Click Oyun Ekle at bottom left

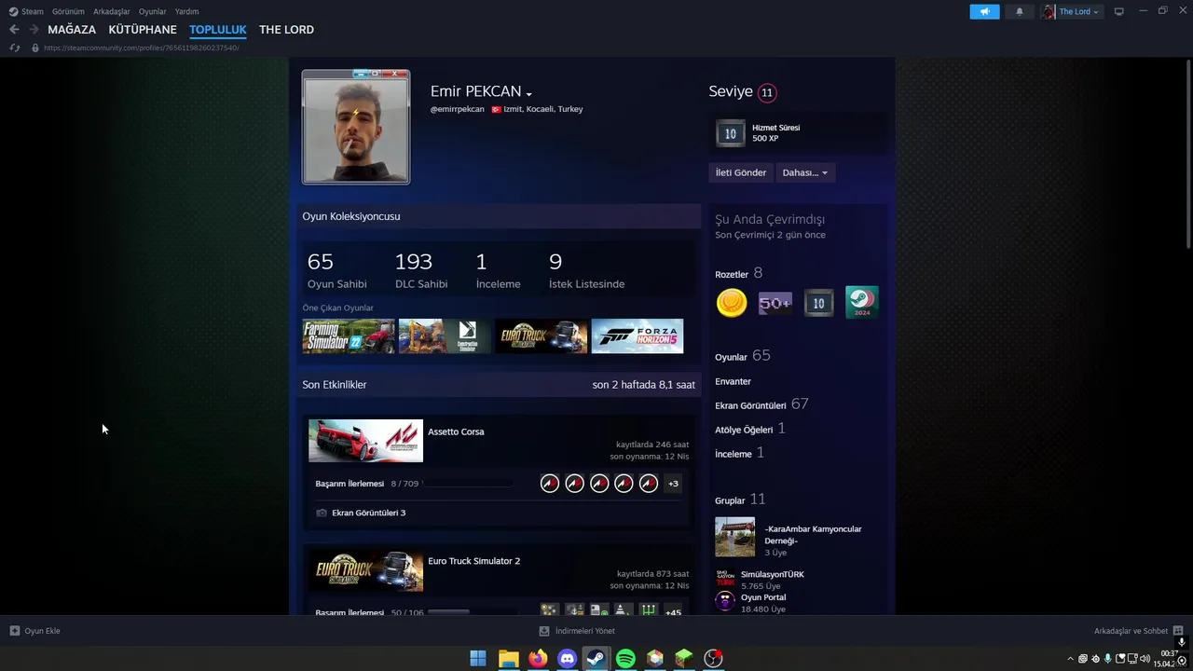34,631
